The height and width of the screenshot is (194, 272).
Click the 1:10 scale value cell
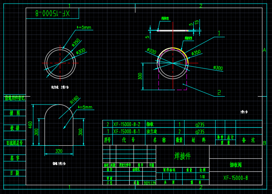point(202,177)
